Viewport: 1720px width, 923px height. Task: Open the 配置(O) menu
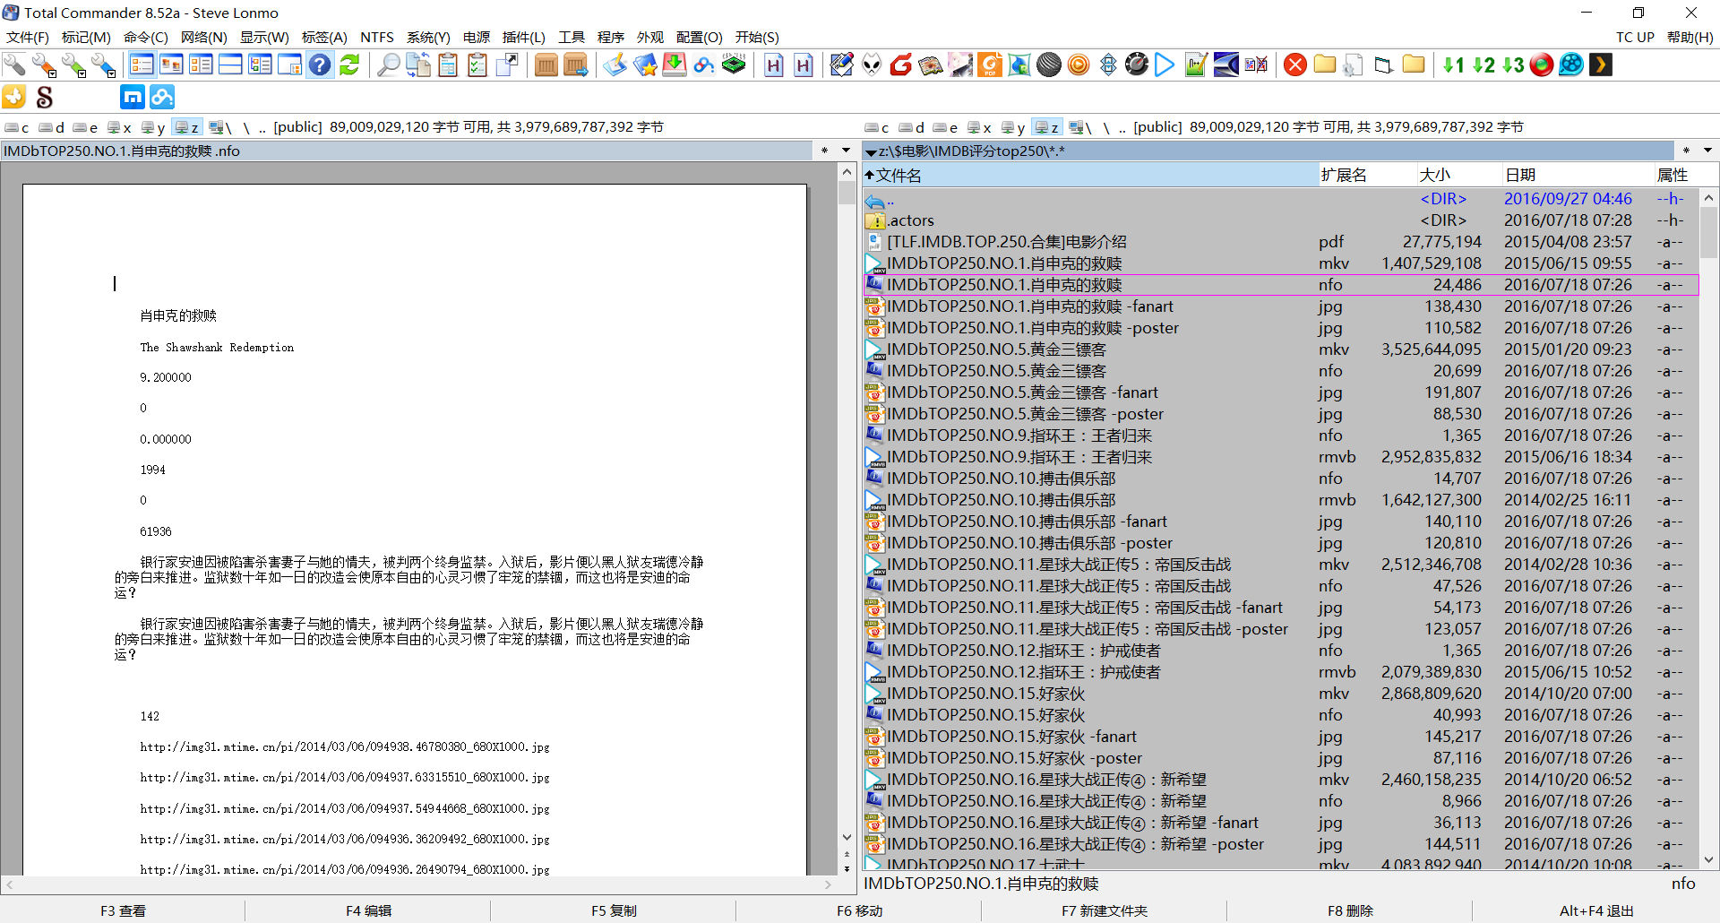700,37
